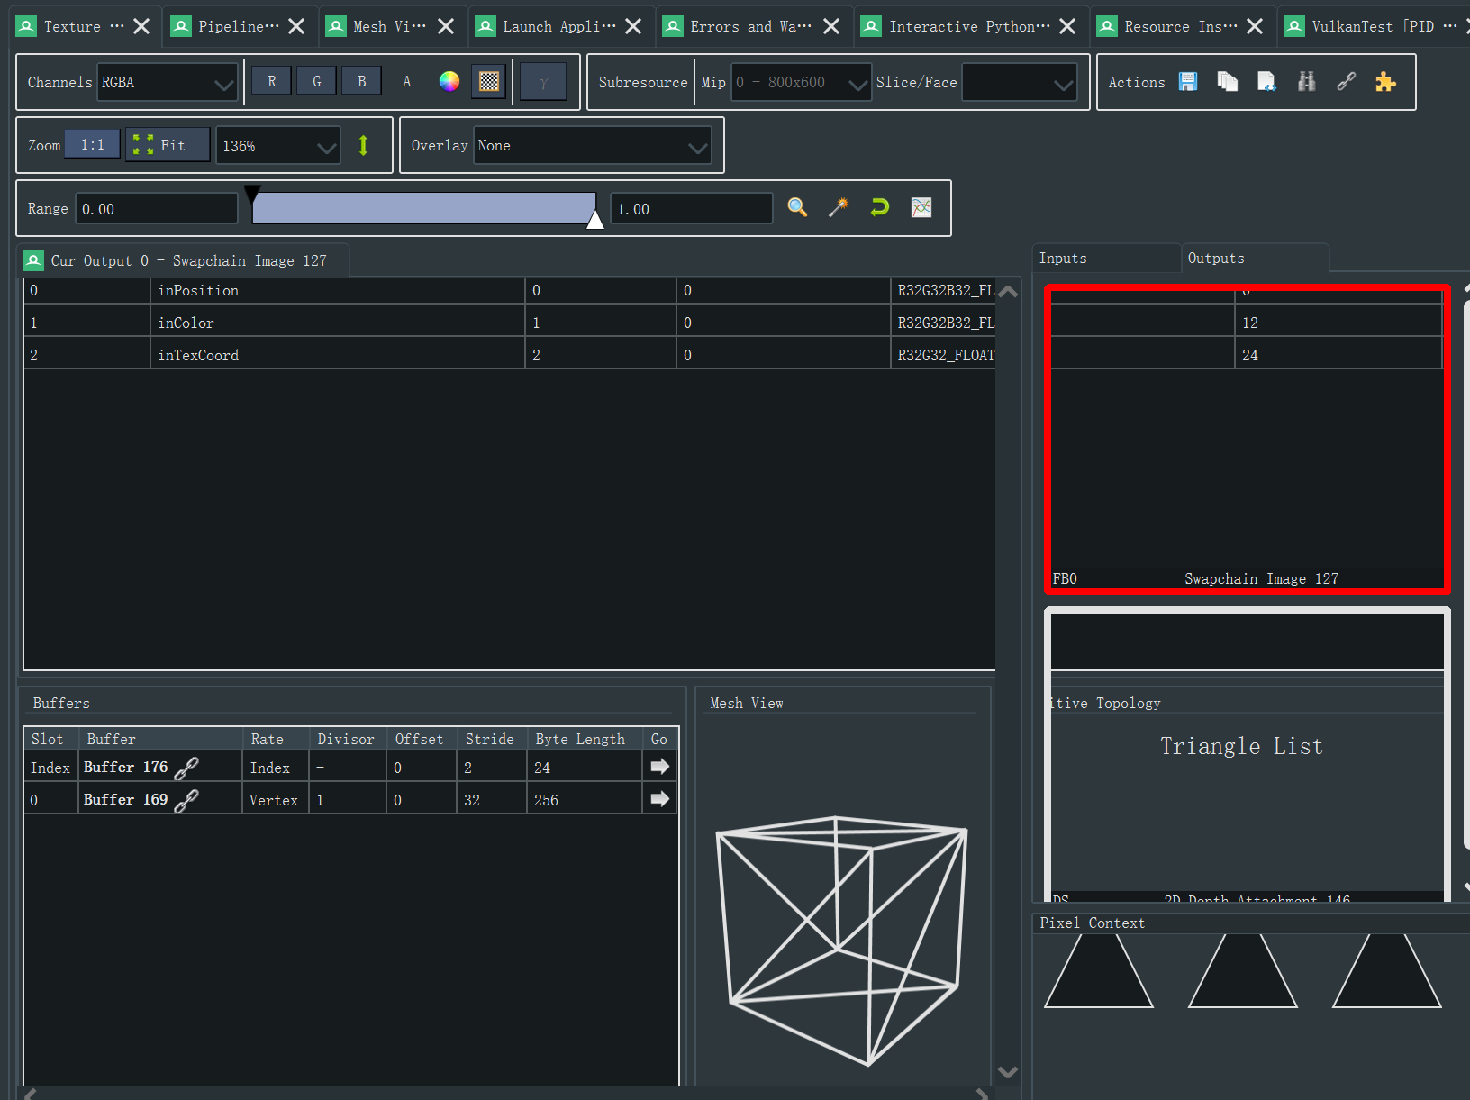The width and height of the screenshot is (1470, 1100).
Task: Click the wireframe cube mesh preview
Action: [x=842, y=941]
